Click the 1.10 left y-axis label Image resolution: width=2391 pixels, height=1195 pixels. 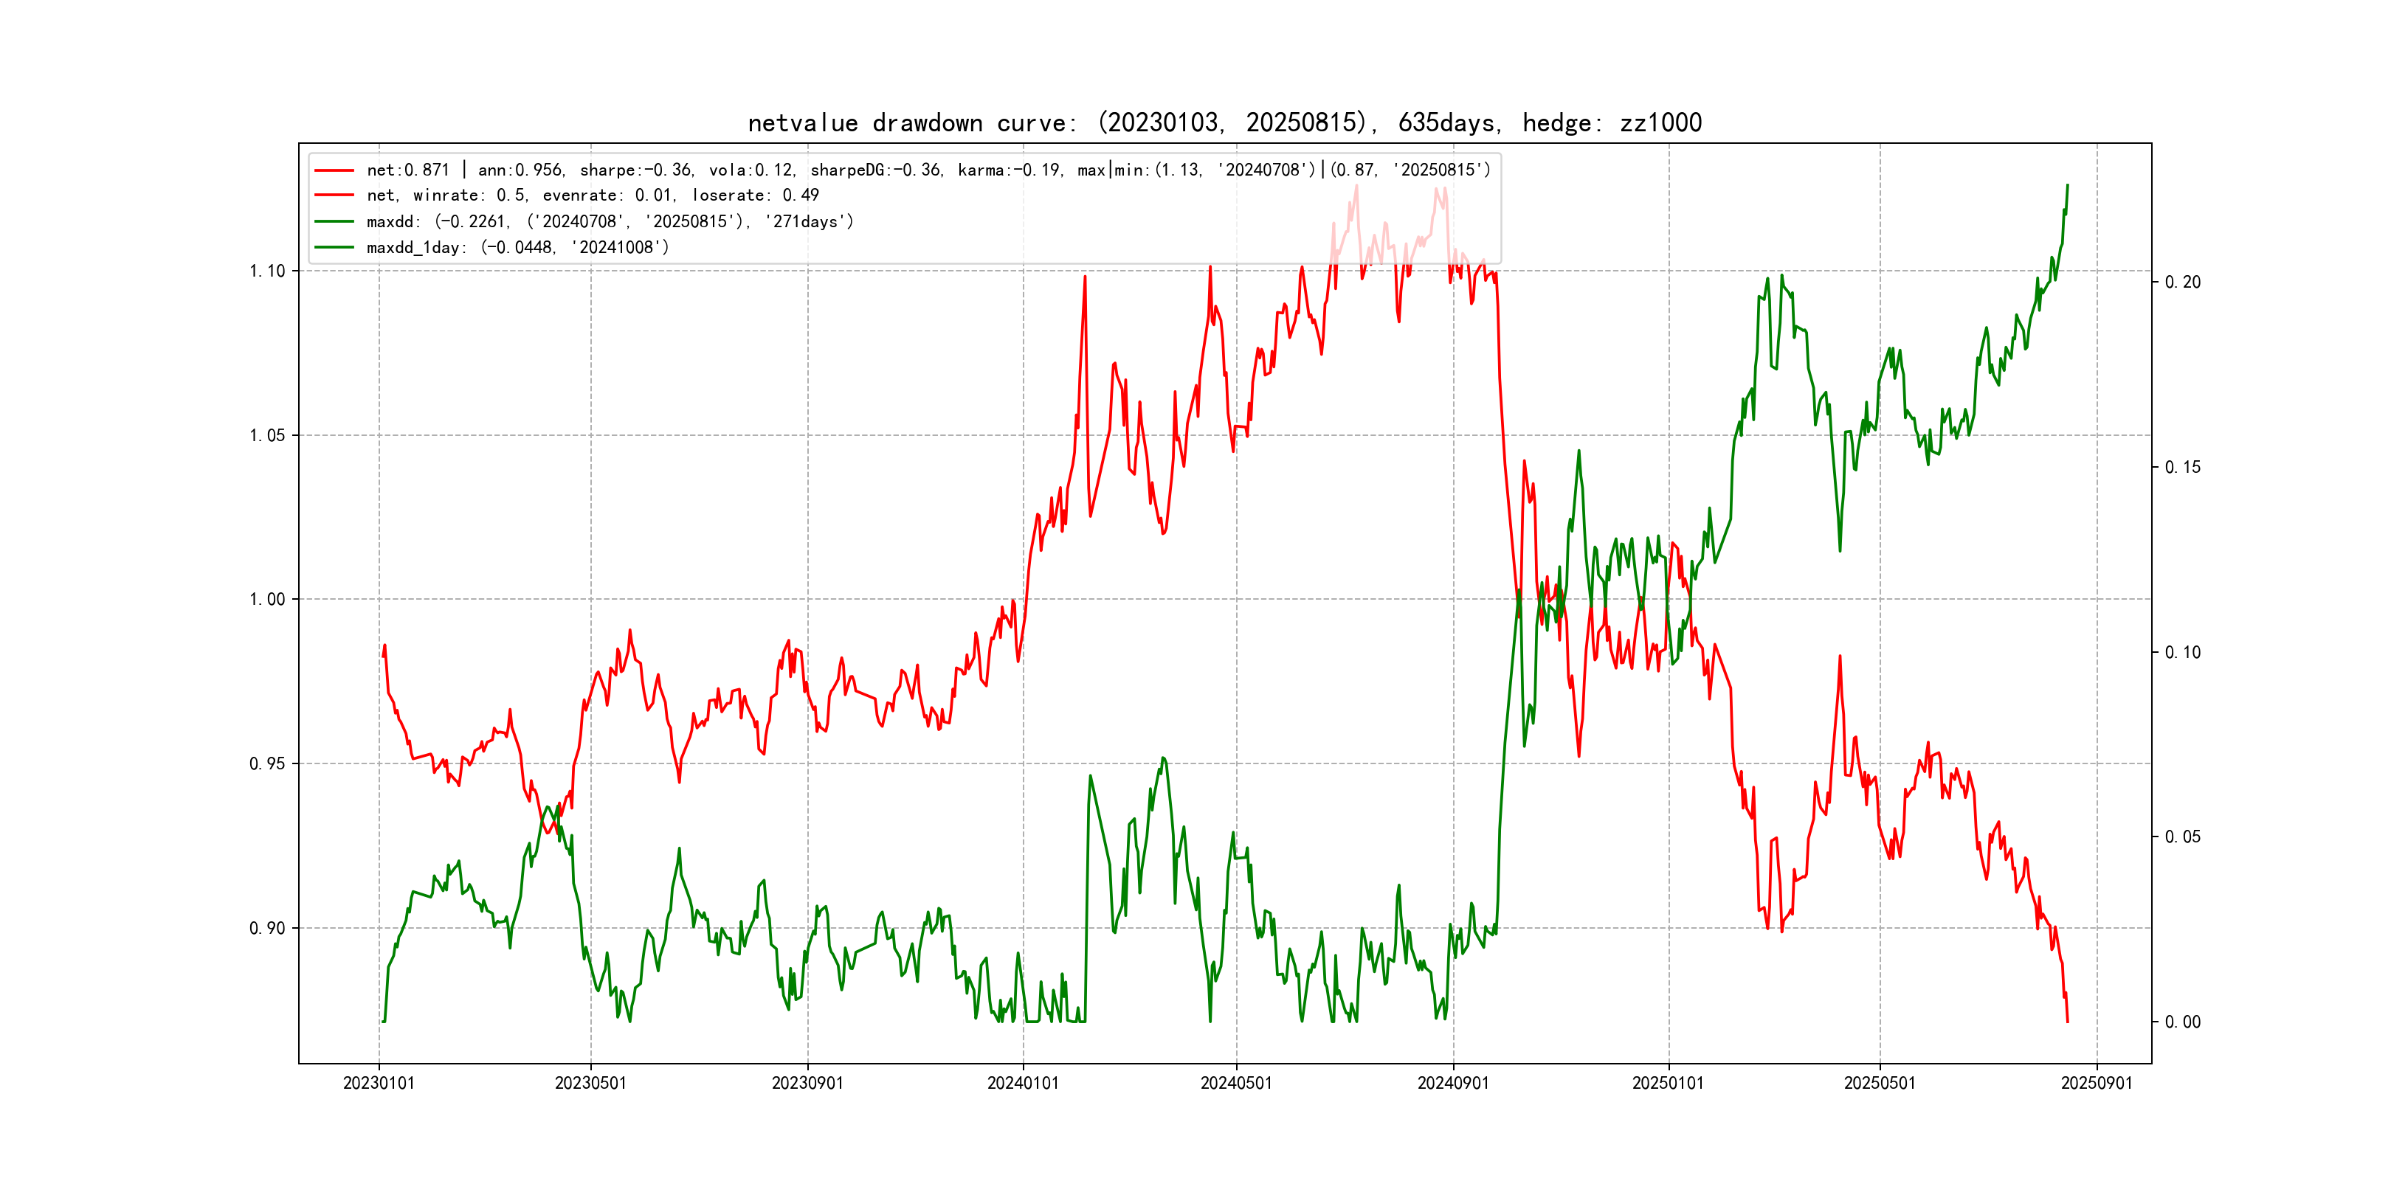267,271
